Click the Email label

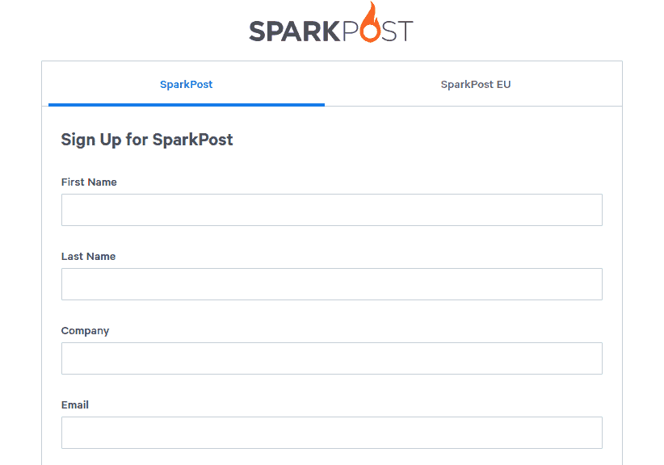75,405
